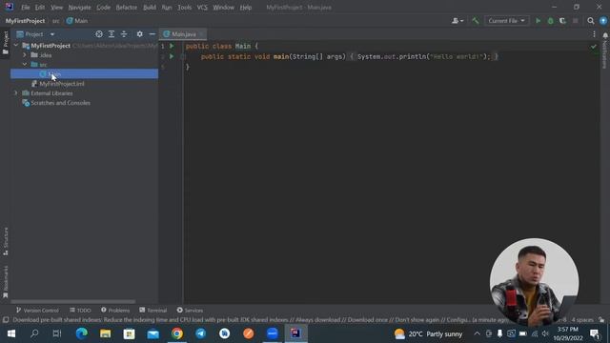Open the Help menu
The image size is (610, 343).
click(x=246, y=8)
